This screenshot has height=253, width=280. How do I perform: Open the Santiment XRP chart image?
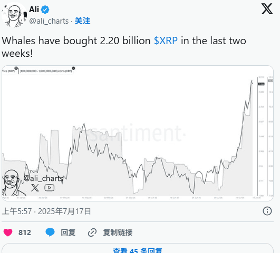point(138,133)
